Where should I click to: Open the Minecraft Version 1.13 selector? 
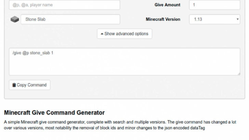[x=214, y=20]
